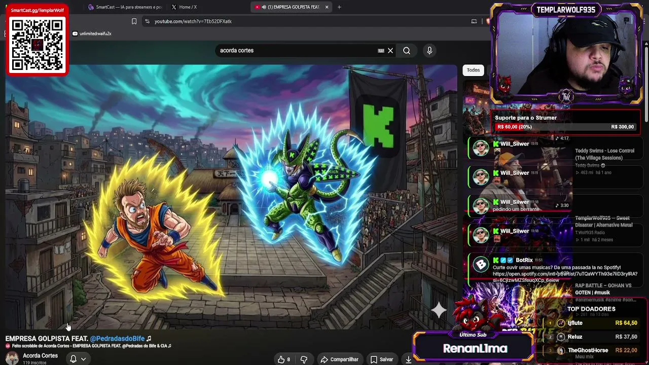Like the video with thumbs-up button
The width and height of the screenshot is (649, 365).
tap(284, 359)
